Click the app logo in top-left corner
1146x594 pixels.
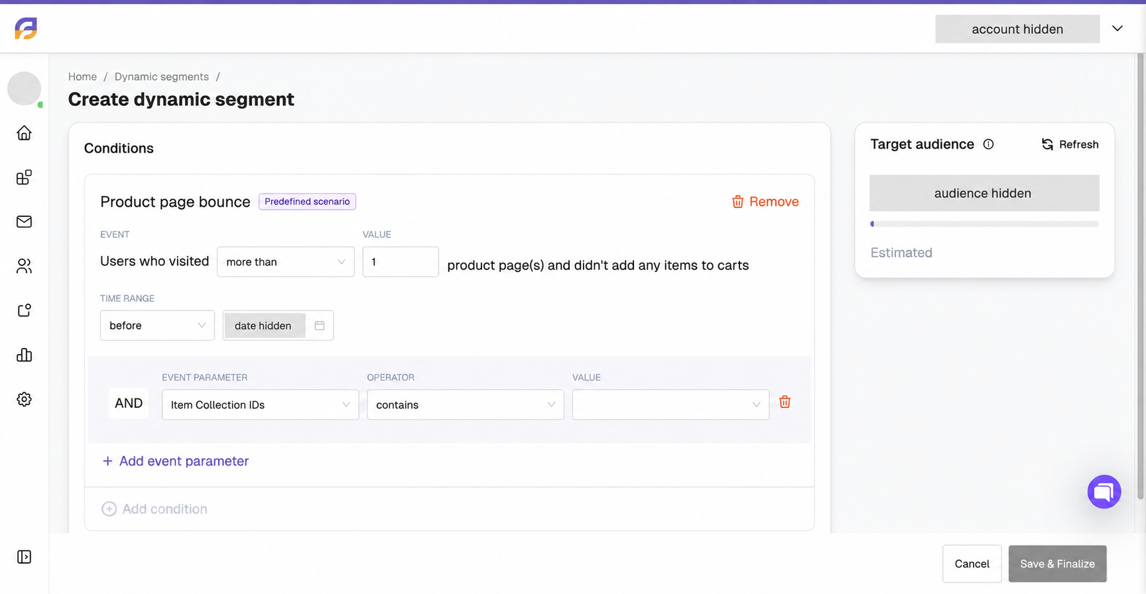[26, 28]
